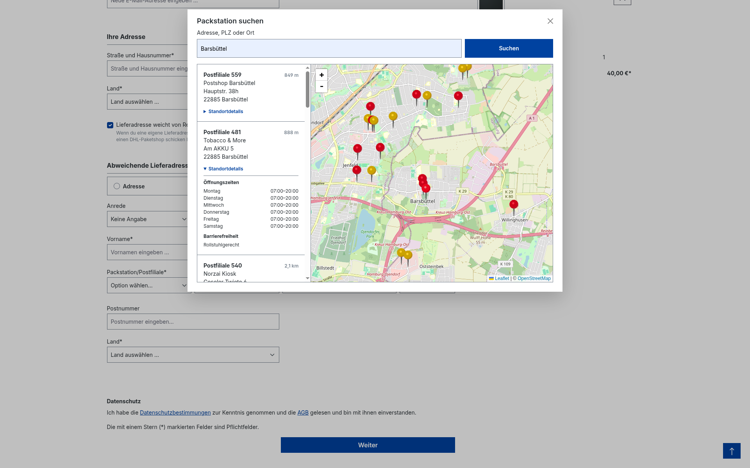Click the Weiter button
The height and width of the screenshot is (468, 750).
pos(368,445)
